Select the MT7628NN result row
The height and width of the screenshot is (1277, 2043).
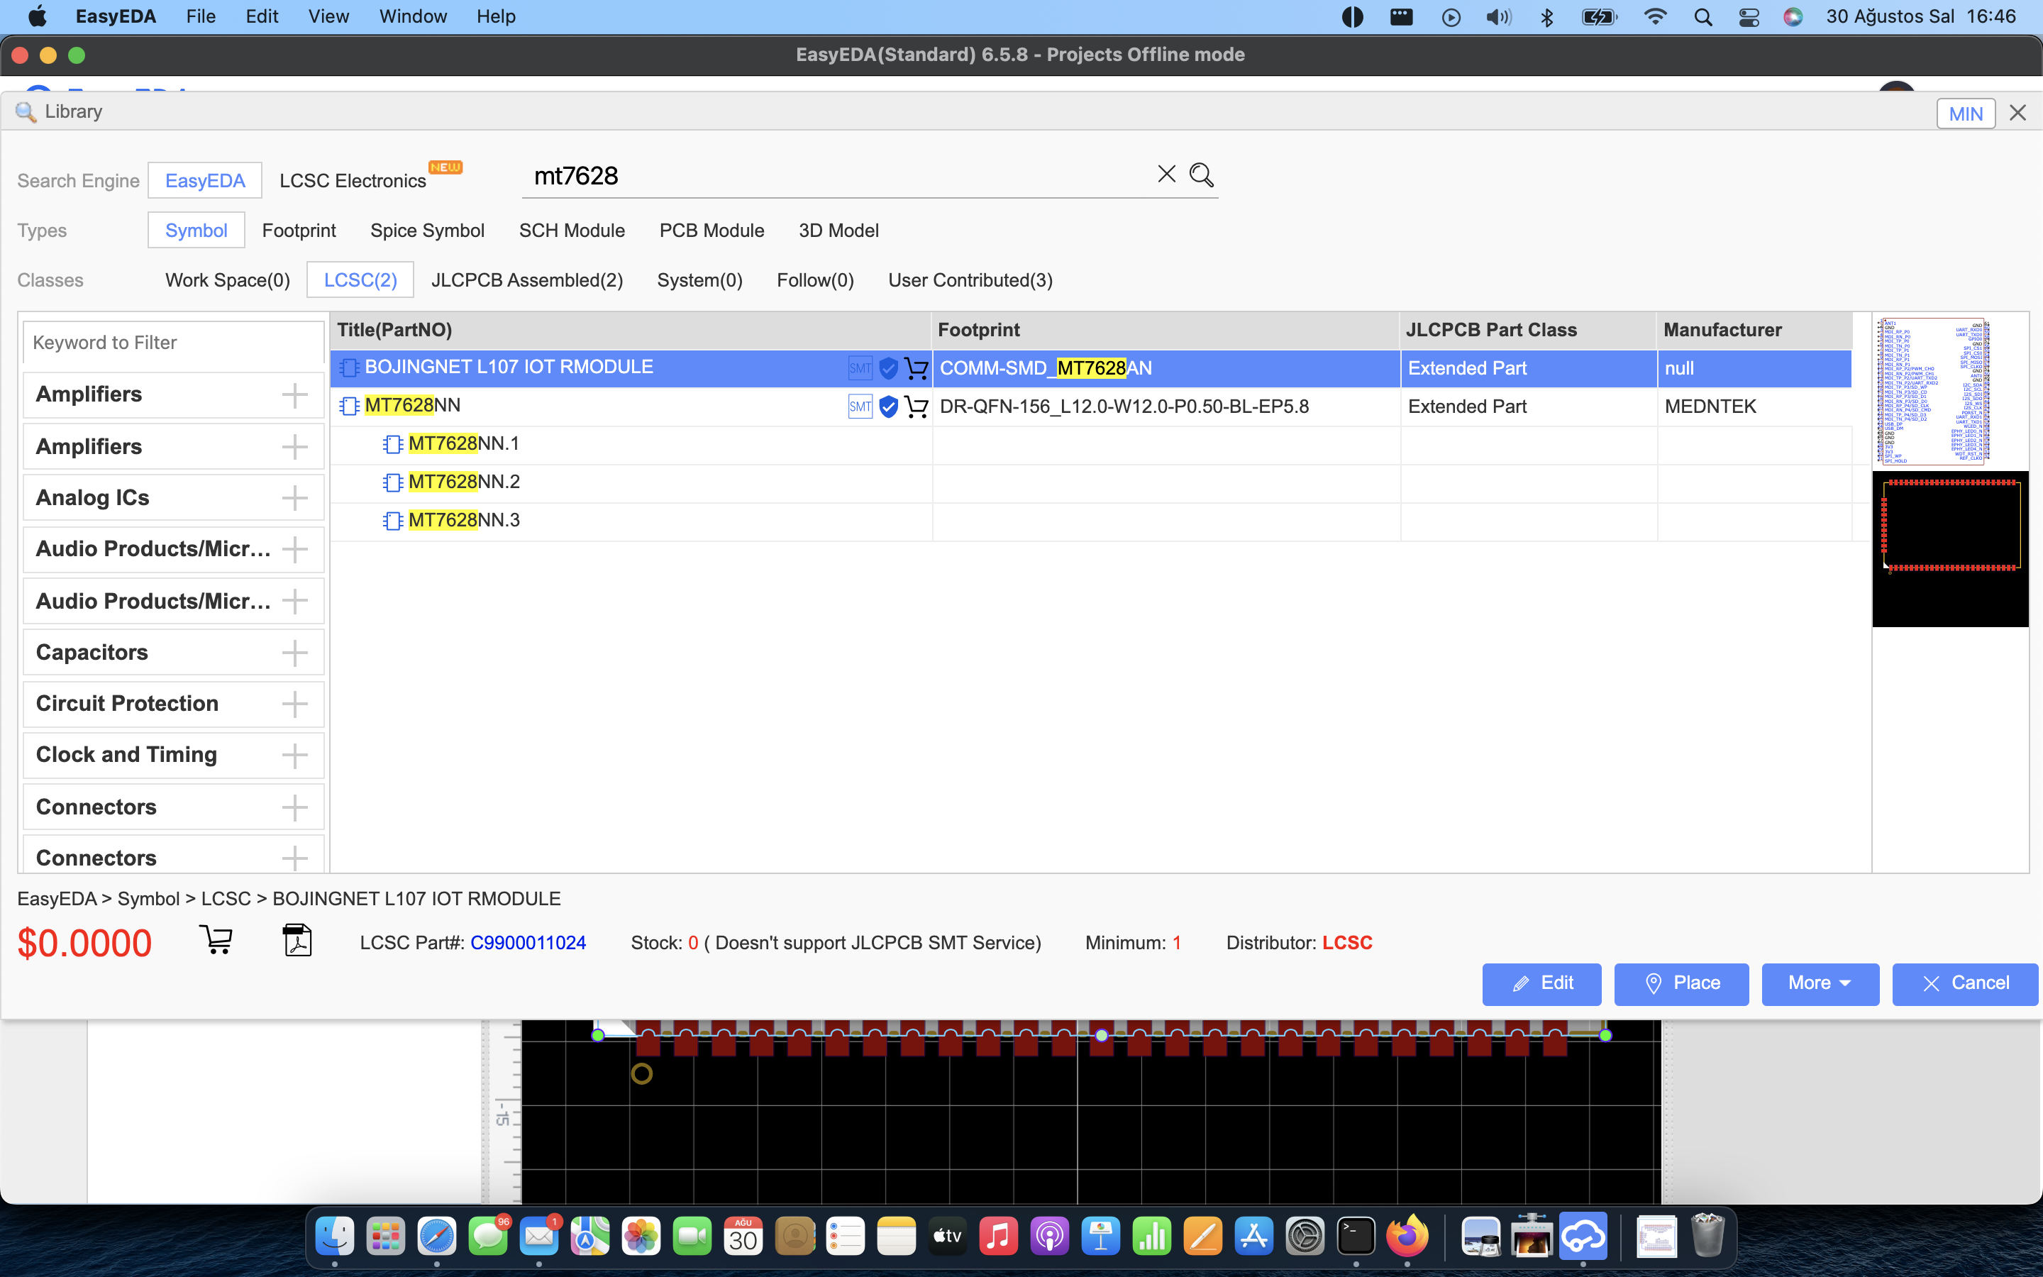pos(1091,407)
